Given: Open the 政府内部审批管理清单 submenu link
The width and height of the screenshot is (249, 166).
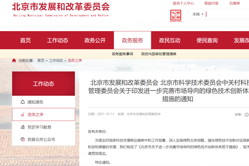Looking at the screenshot, I should [159, 54].
